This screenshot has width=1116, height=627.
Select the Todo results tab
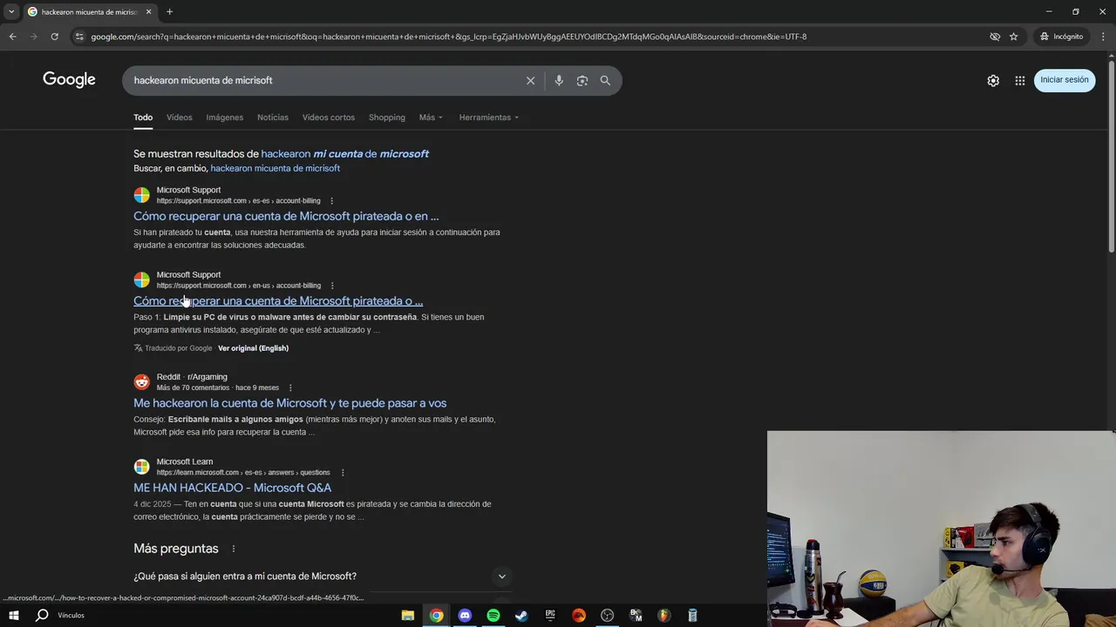coord(143,118)
